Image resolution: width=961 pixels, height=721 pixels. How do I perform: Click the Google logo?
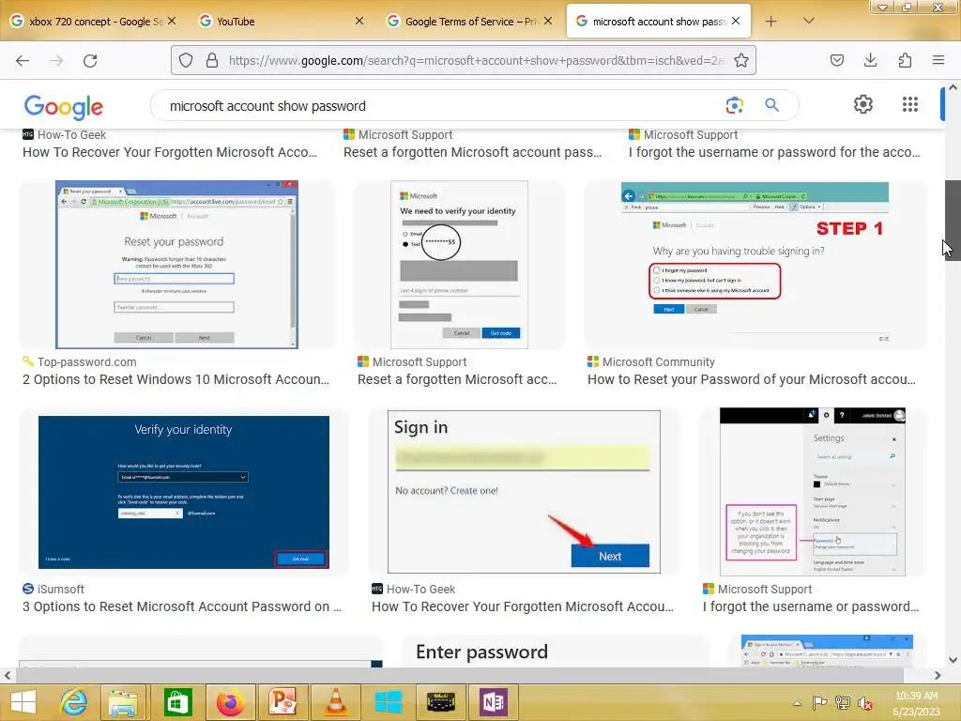point(64,107)
